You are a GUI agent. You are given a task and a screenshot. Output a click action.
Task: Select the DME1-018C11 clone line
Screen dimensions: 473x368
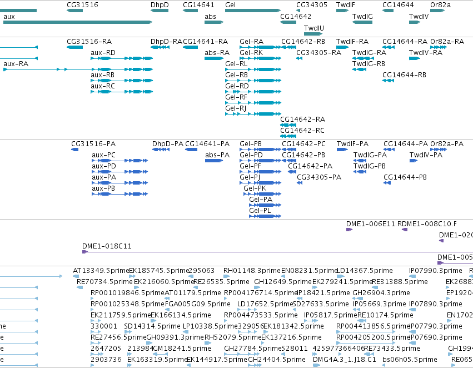(277, 252)
